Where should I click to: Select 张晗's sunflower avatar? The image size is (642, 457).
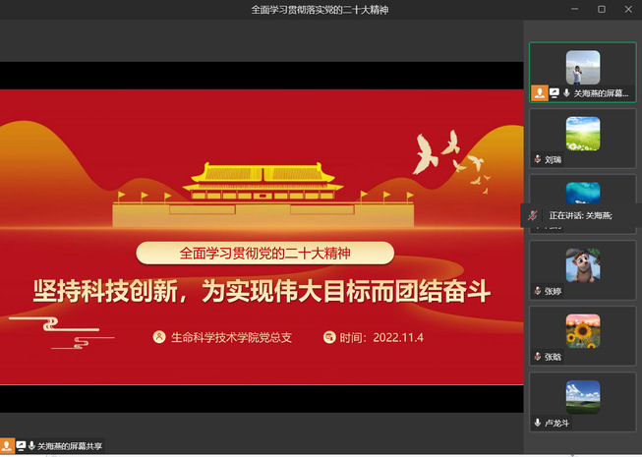(582, 330)
